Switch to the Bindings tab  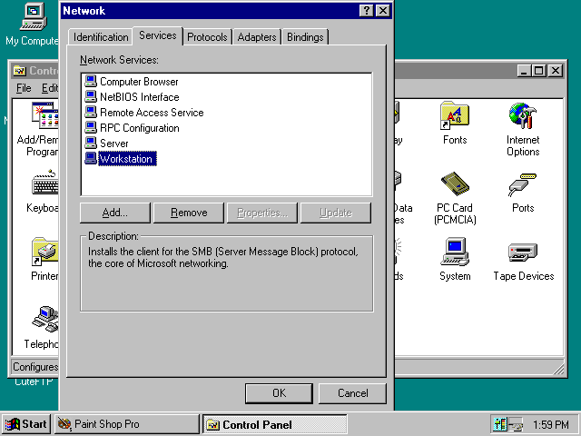pyautogui.click(x=305, y=37)
